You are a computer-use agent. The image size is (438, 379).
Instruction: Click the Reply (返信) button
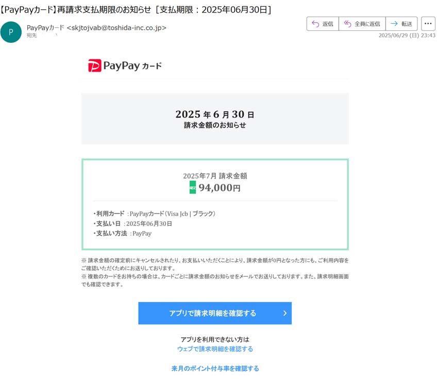coord(323,24)
